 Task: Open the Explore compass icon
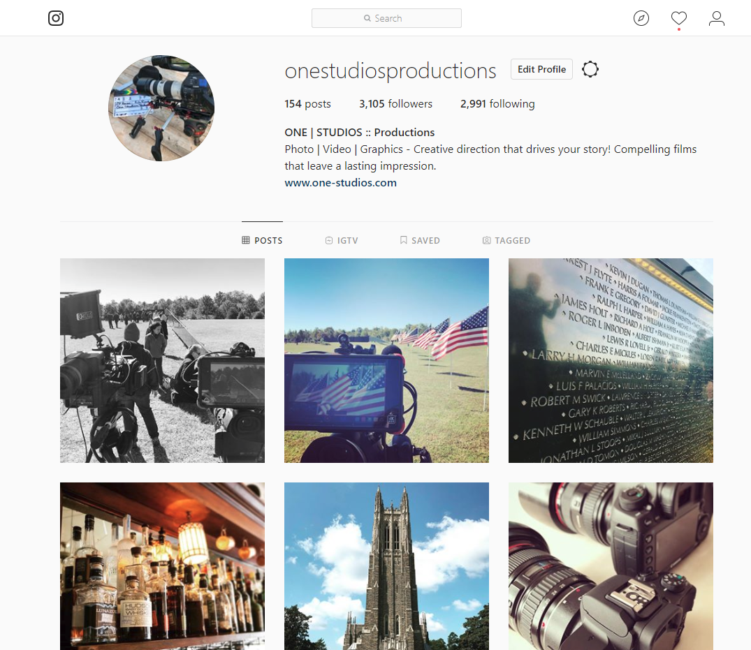pos(641,18)
